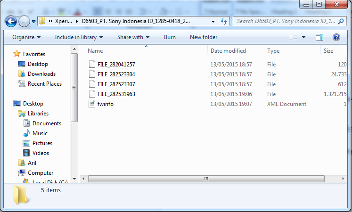The width and height of the screenshot is (352, 212).
Task: Open Recent Places in the sidebar
Action: [45, 84]
